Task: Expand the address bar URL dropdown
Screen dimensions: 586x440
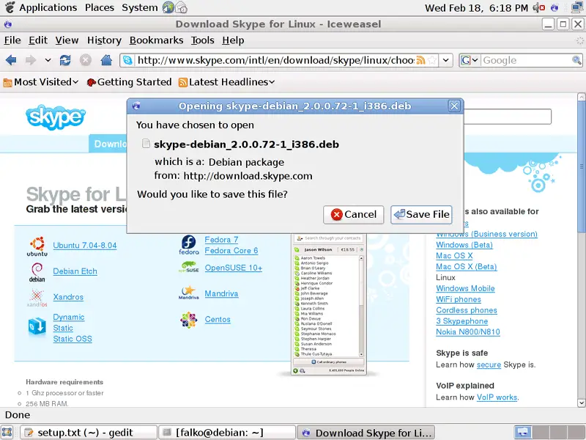Action: [x=446, y=60]
